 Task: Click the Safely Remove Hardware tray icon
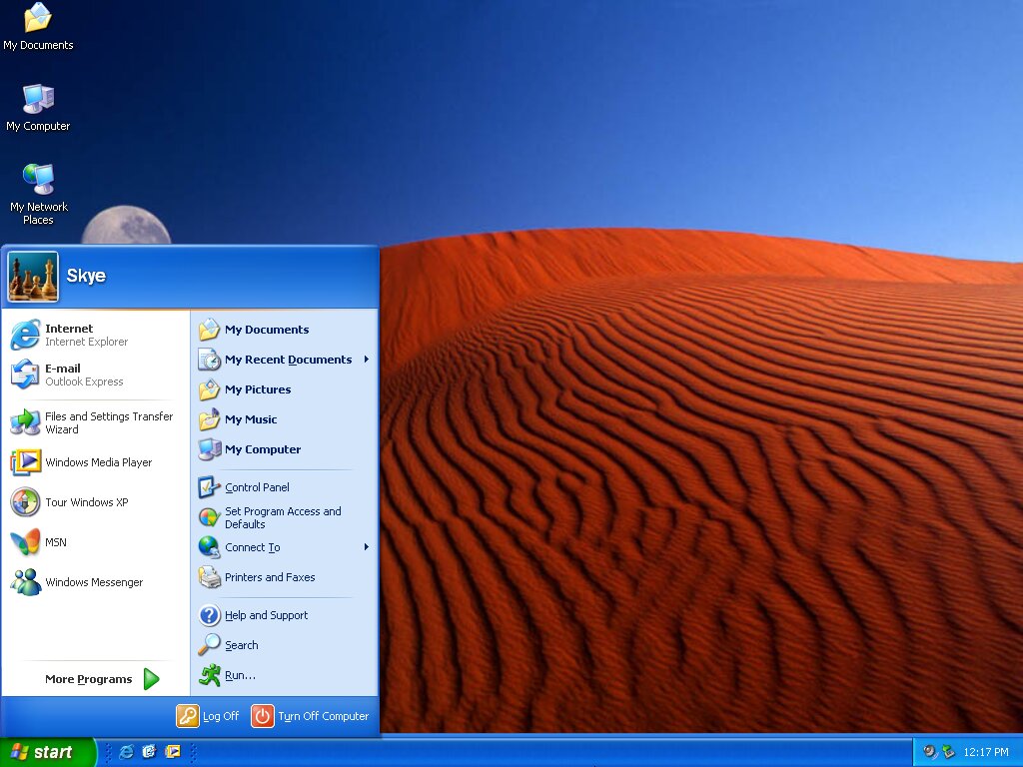click(x=949, y=752)
